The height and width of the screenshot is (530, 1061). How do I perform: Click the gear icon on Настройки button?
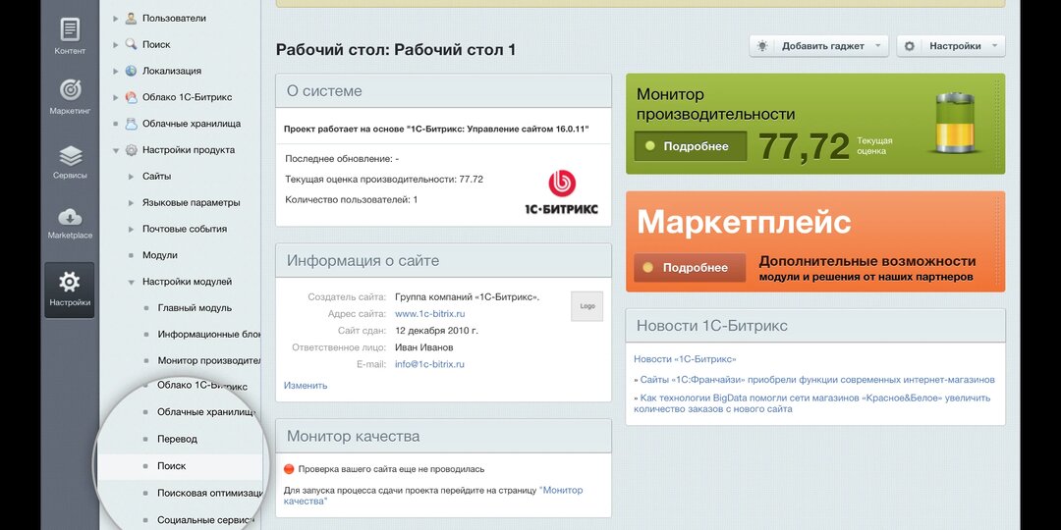(x=910, y=46)
